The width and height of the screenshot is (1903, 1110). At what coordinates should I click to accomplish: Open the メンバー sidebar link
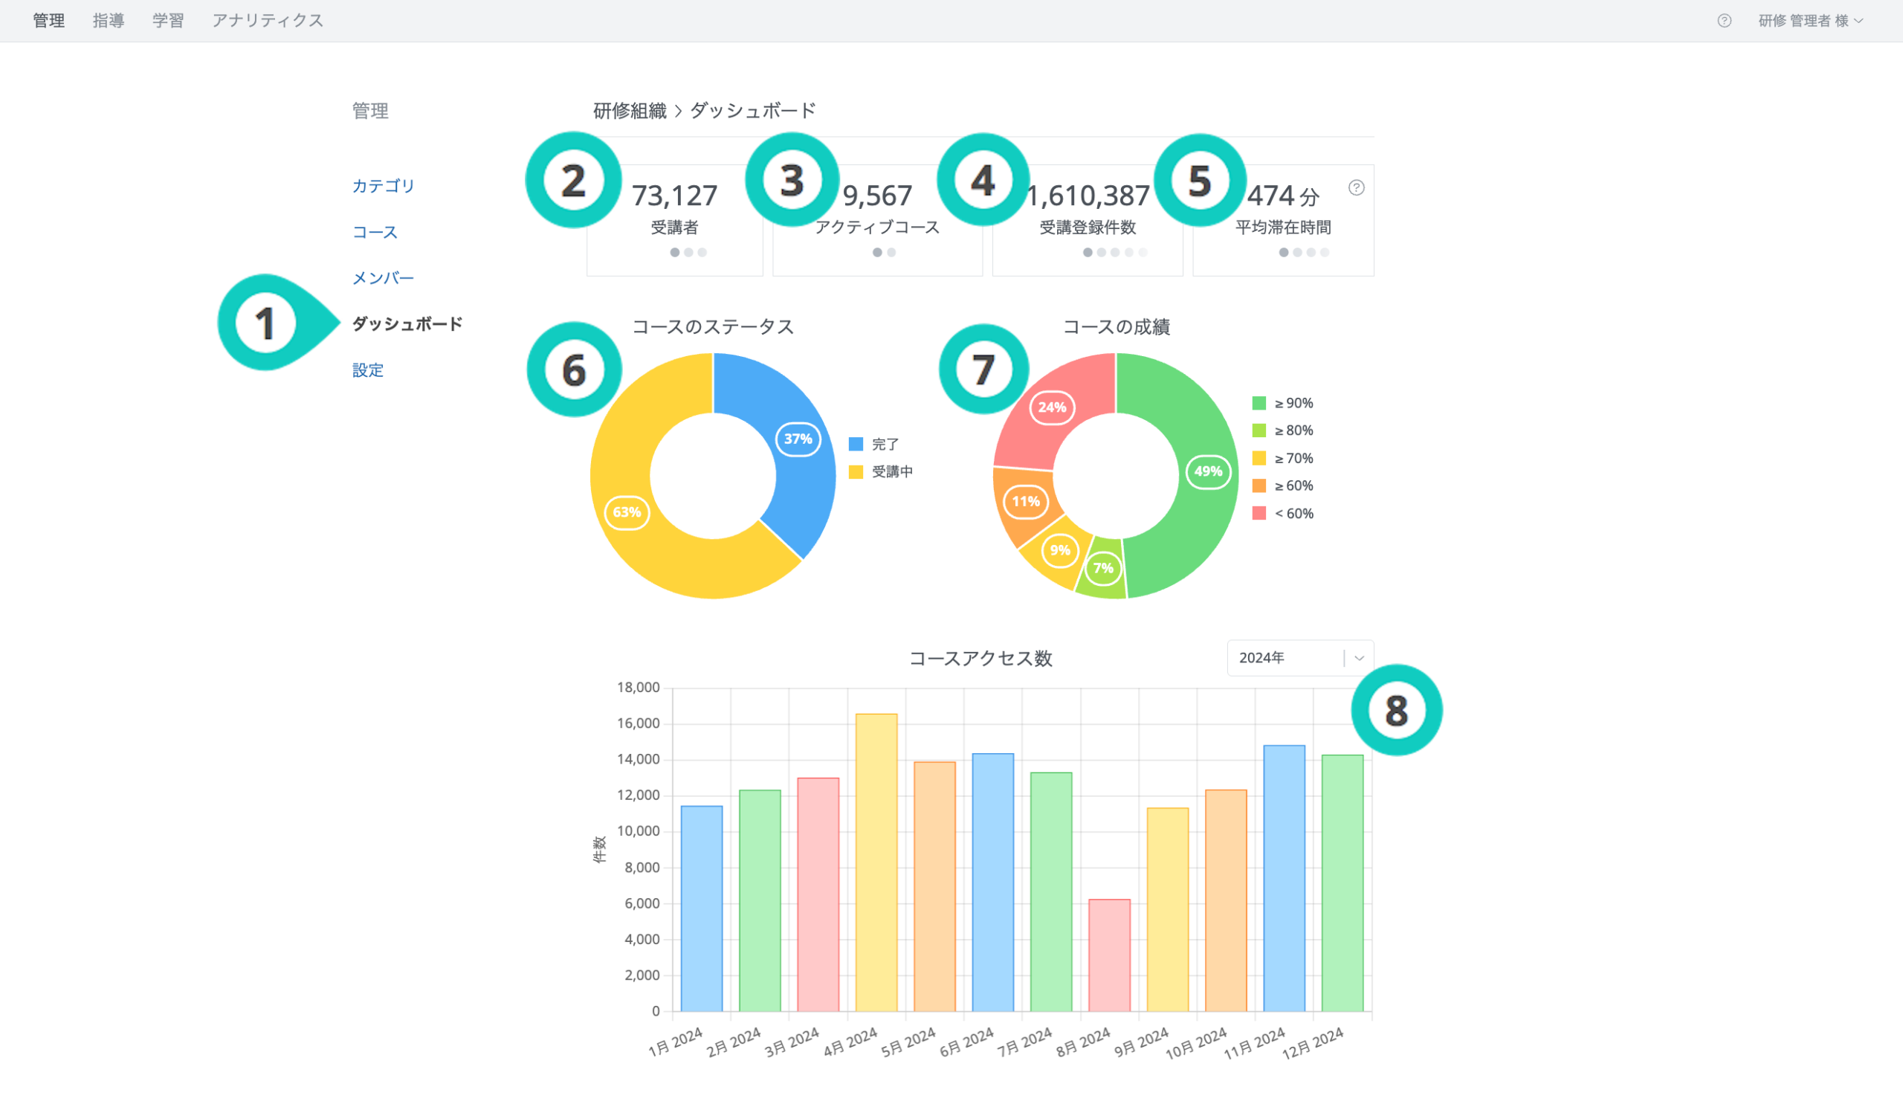pyautogui.click(x=383, y=278)
